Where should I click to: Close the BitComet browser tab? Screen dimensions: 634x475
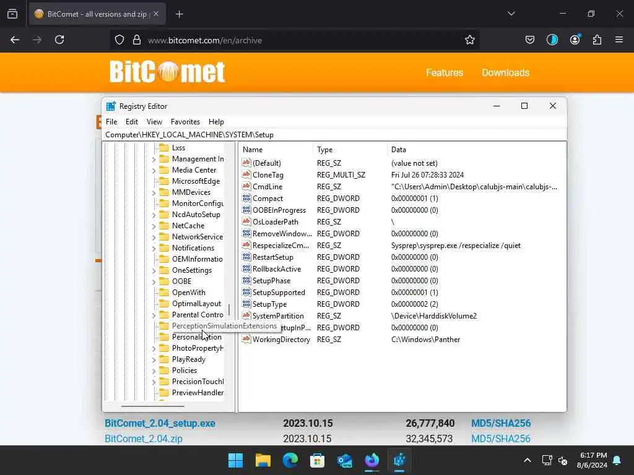(x=156, y=14)
